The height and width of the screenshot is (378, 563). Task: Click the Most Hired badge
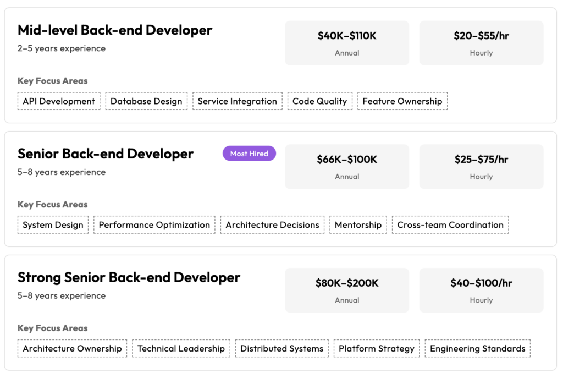[249, 154]
